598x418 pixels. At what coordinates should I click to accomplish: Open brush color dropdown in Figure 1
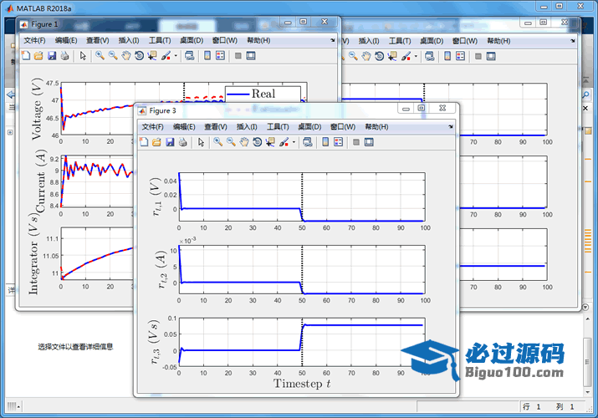[176, 56]
